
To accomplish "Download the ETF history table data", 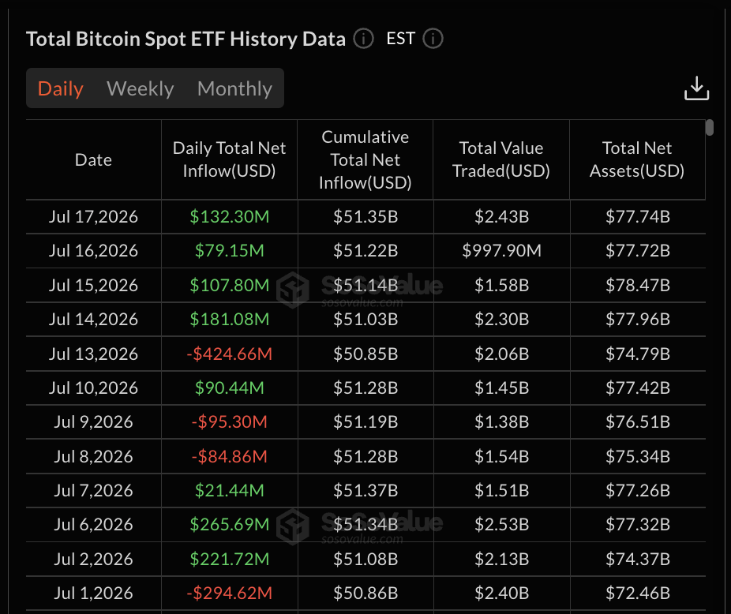I will 696,88.
